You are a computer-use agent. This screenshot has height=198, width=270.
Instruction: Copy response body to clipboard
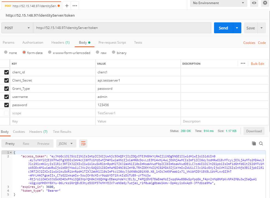(x=254, y=143)
